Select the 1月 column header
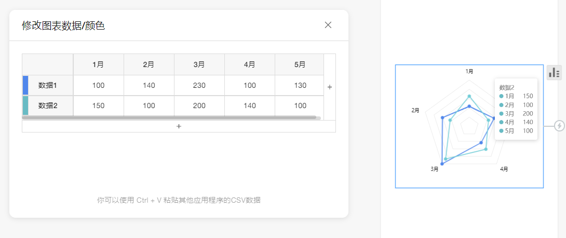The height and width of the screenshot is (238, 566). click(x=98, y=65)
